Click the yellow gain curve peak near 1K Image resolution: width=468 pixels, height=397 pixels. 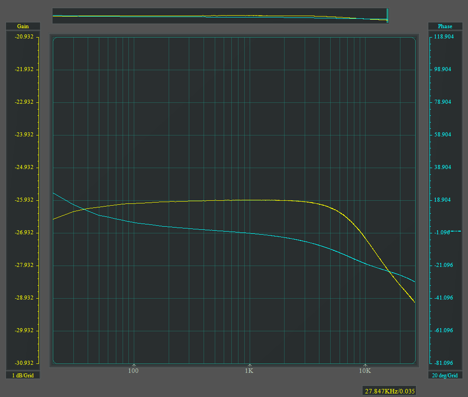[250, 200]
